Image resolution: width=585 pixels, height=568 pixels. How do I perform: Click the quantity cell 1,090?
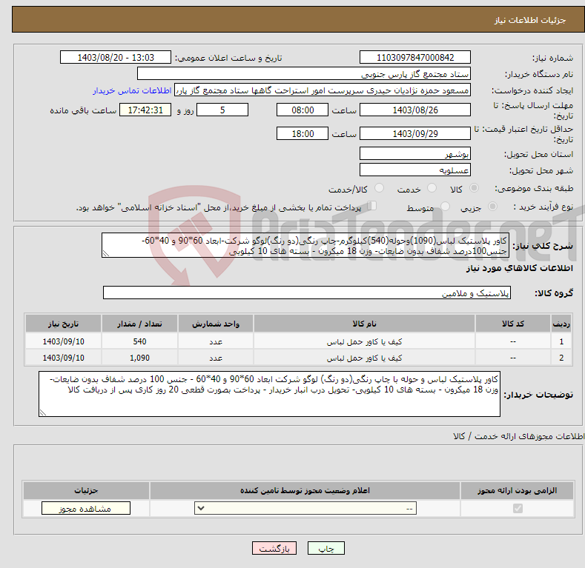[139, 358]
